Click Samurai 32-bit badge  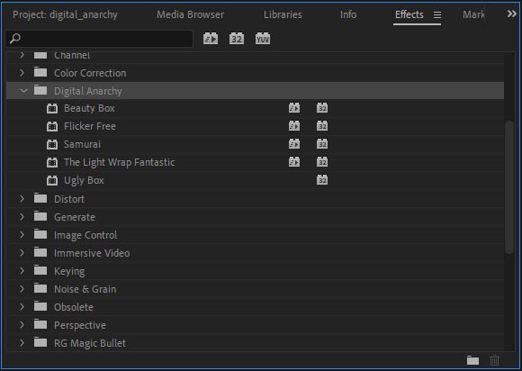[x=322, y=144]
